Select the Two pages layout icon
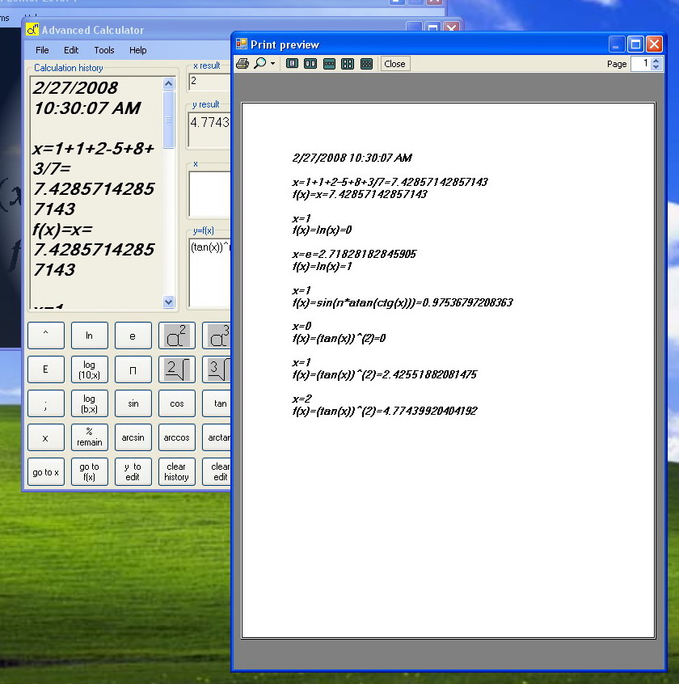The width and height of the screenshot is (679, 684). pos(310,64)
